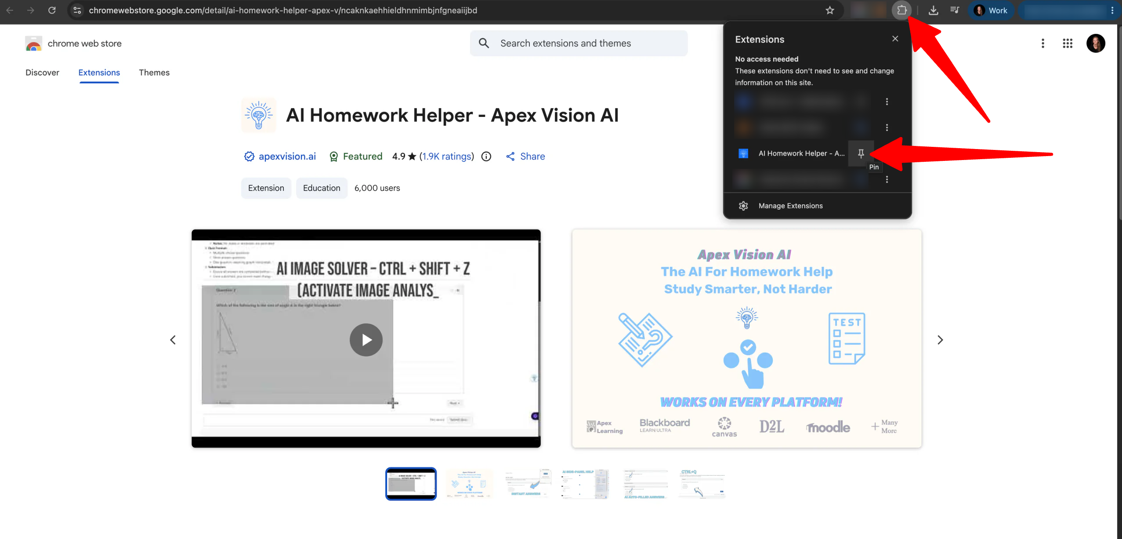
Task: Click the ratings info icon
Action: coord(486,156)
